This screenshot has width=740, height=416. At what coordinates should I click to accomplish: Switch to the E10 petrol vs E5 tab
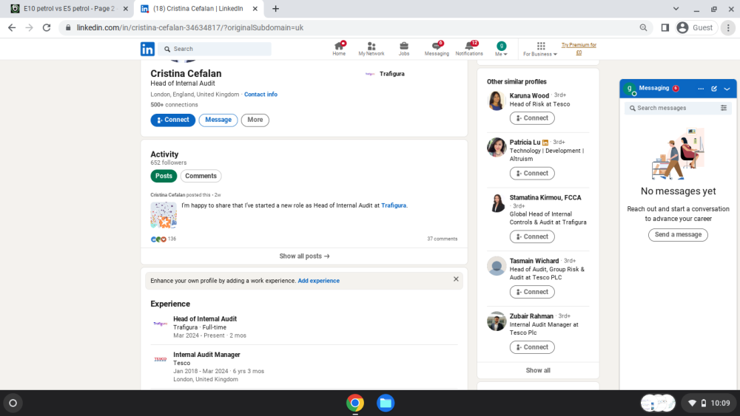pos(70,9)
